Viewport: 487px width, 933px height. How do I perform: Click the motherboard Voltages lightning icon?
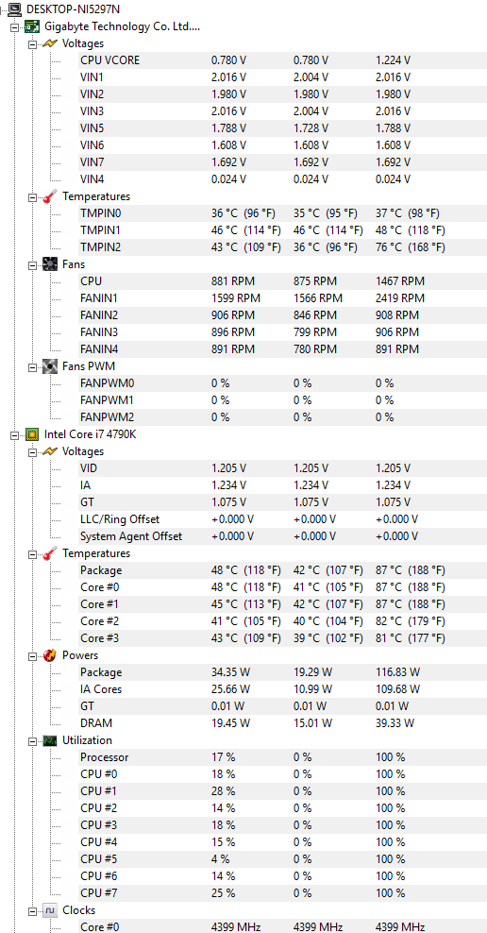coord(51,43)
